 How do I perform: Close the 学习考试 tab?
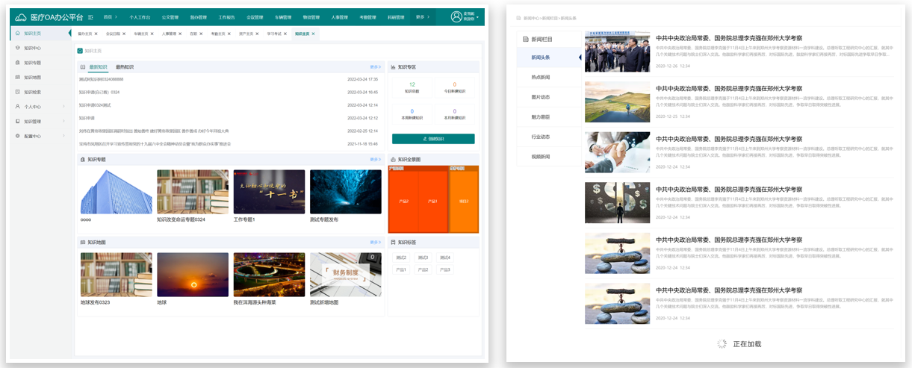click(286, 34)
